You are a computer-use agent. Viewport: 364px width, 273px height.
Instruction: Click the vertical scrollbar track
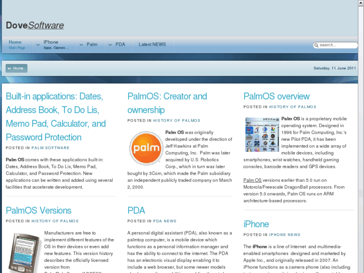[x=361, y=139]
